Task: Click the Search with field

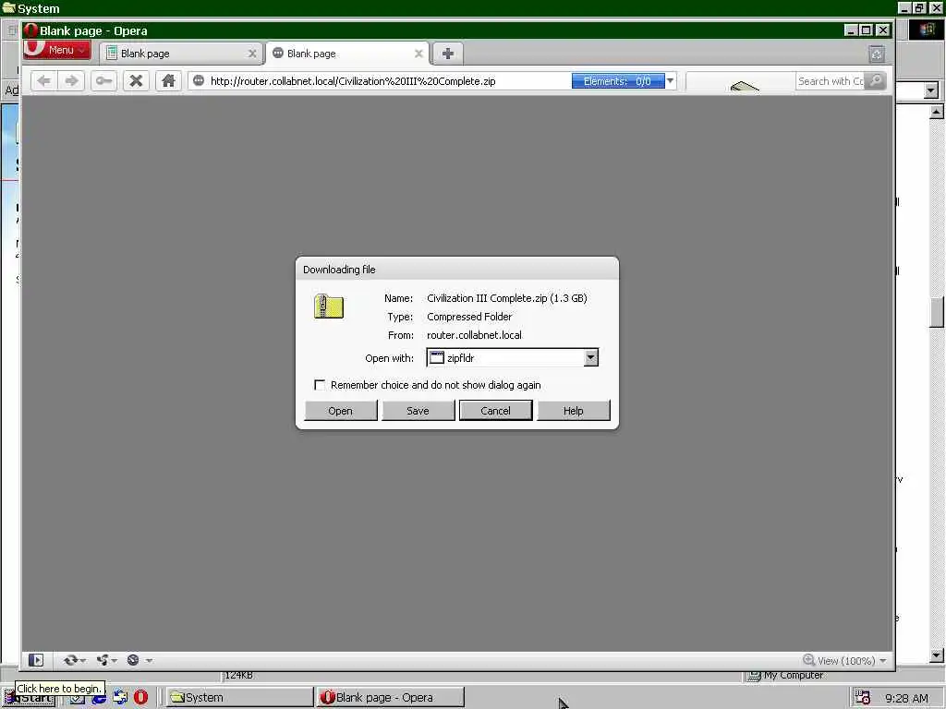Action: point(830,81)
